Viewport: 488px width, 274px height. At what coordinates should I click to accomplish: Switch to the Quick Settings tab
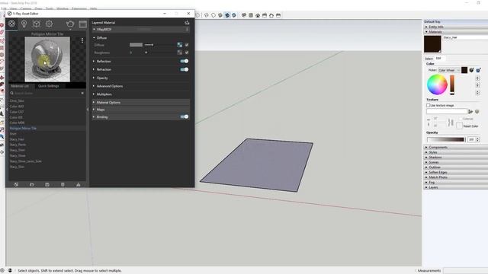tap(48, 86)
